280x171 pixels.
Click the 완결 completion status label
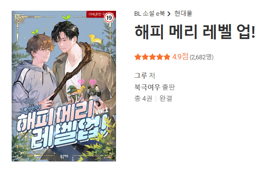click(166, 98)
